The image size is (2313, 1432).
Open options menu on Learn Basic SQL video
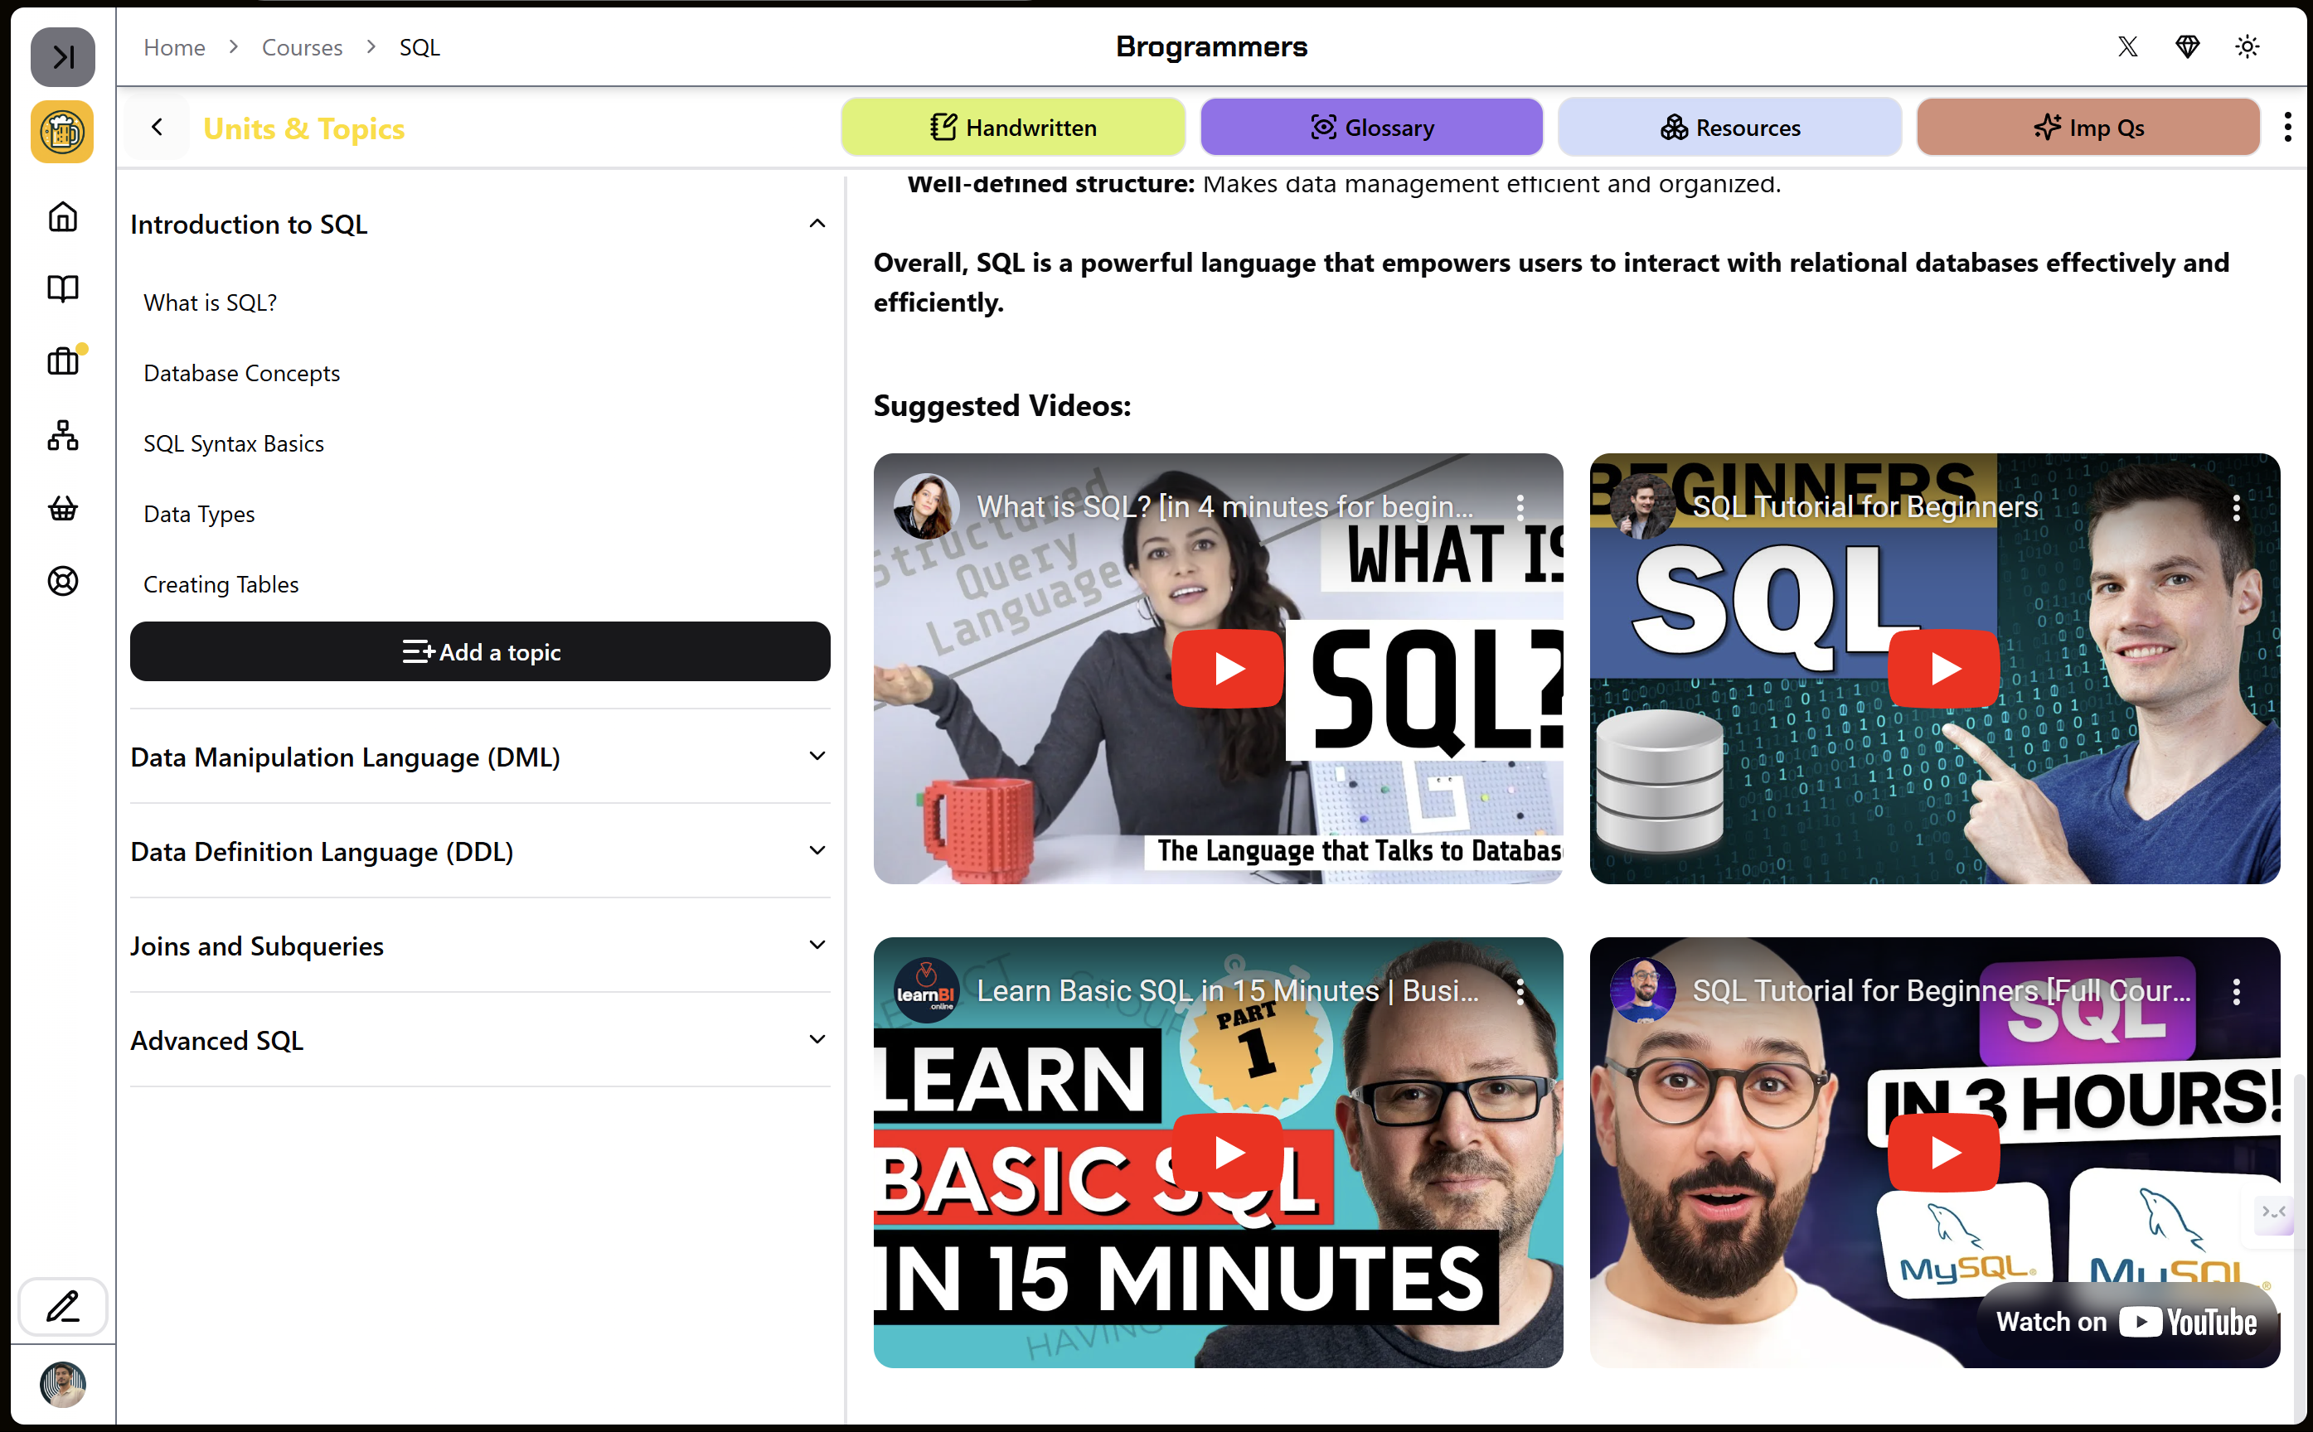(x=1520, y=992)
